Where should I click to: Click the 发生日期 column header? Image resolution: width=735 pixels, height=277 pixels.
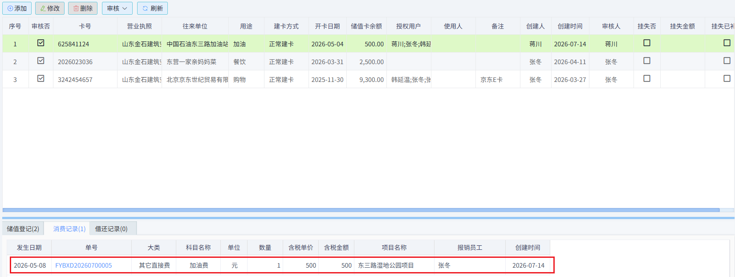29,248
